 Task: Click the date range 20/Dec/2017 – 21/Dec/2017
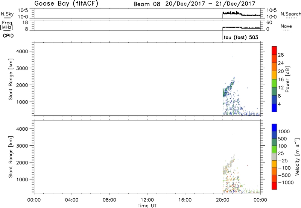tap(210, 4)
